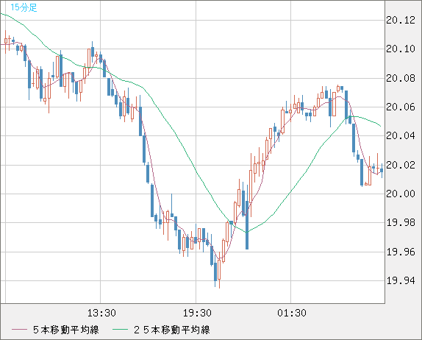
Task: Click the 20.10 price axis label
Action: point(401,49)
